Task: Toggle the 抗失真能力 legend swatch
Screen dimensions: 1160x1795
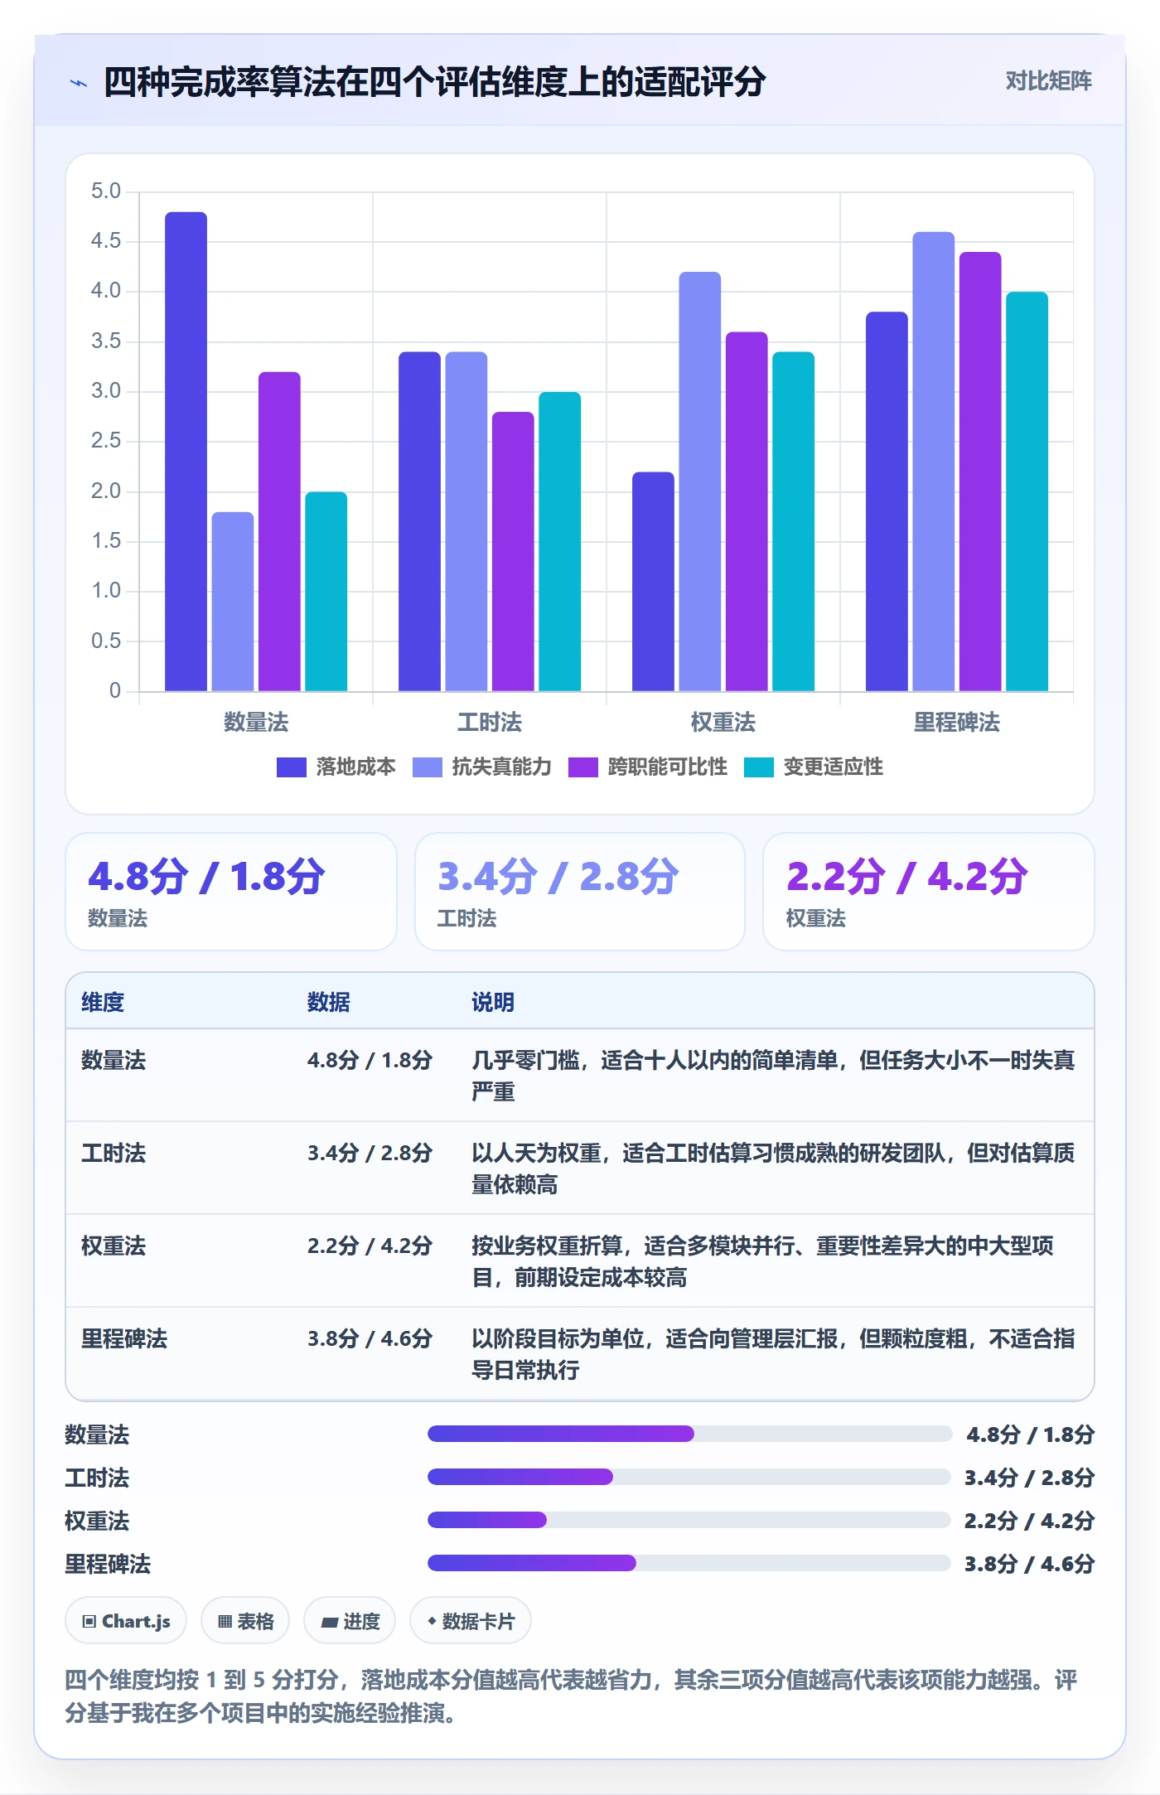Action: [427, 767]
